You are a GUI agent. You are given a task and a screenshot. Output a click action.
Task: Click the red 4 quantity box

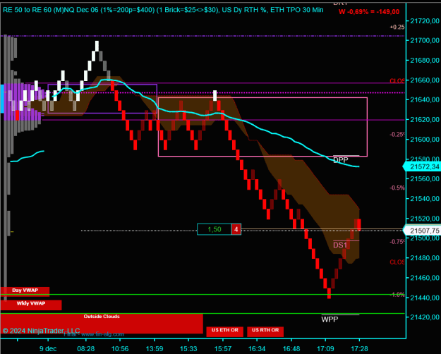pyautogui.click(x=236, y=229)
